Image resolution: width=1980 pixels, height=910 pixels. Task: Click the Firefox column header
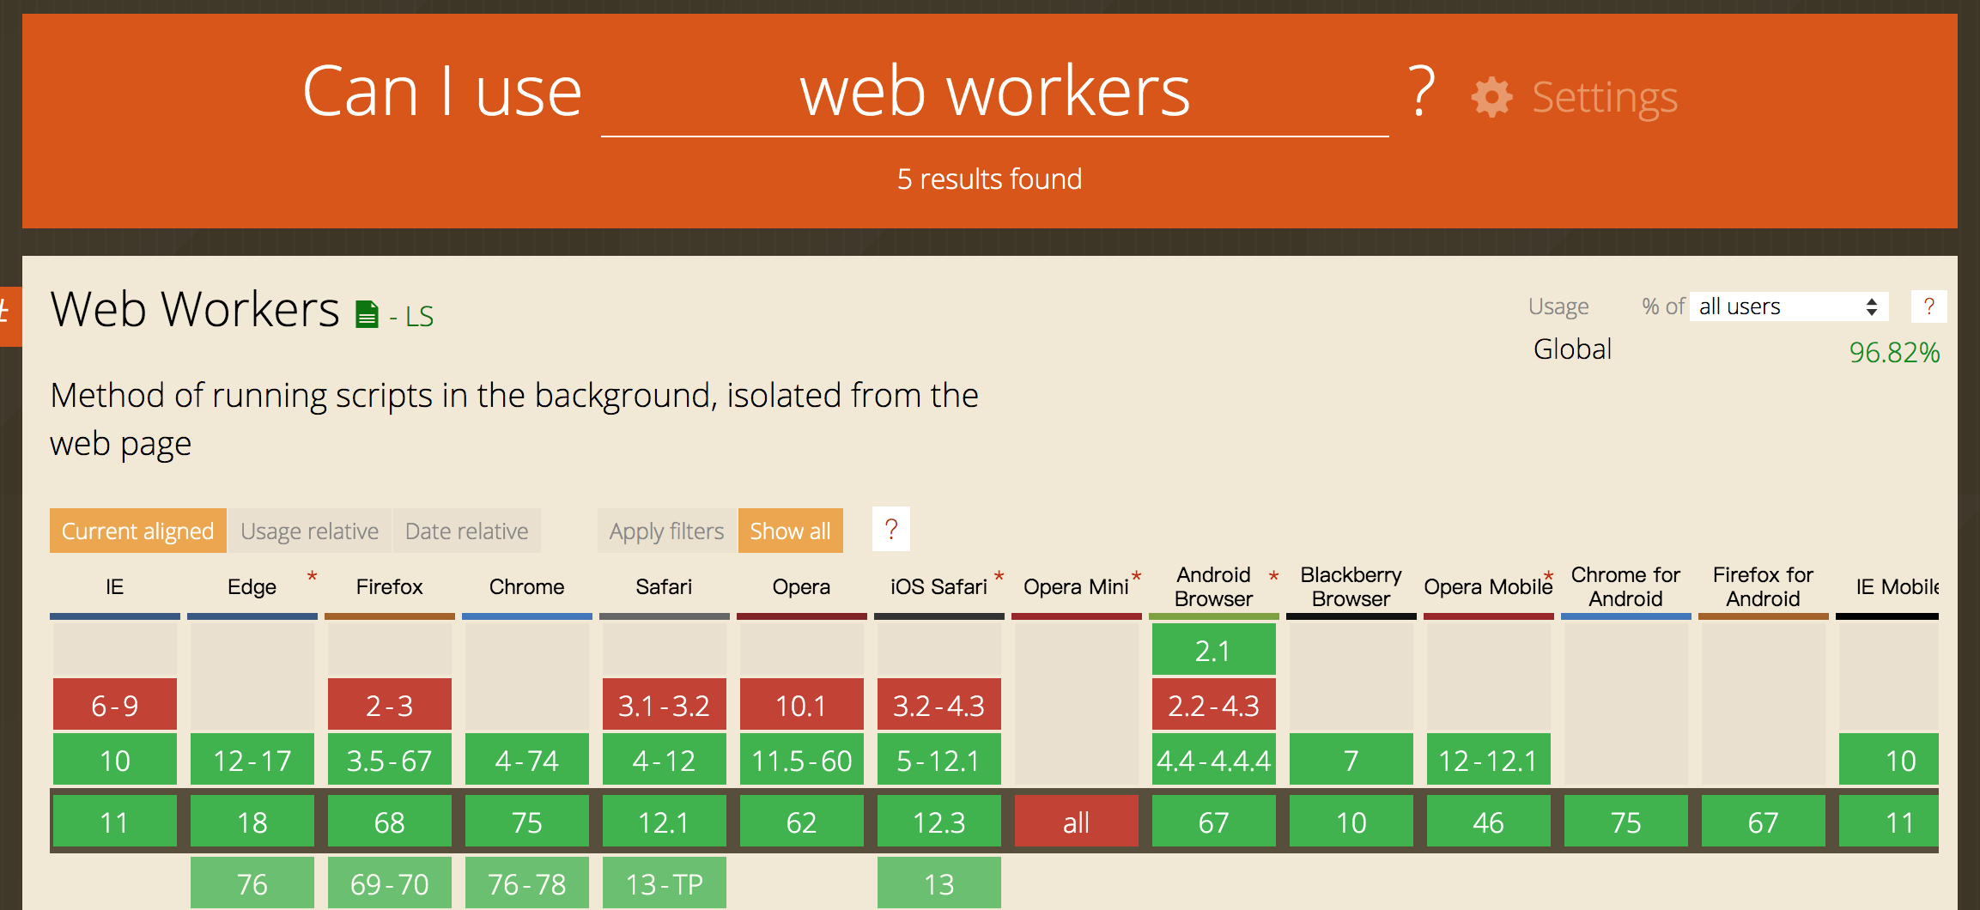(x=390, y=587)
